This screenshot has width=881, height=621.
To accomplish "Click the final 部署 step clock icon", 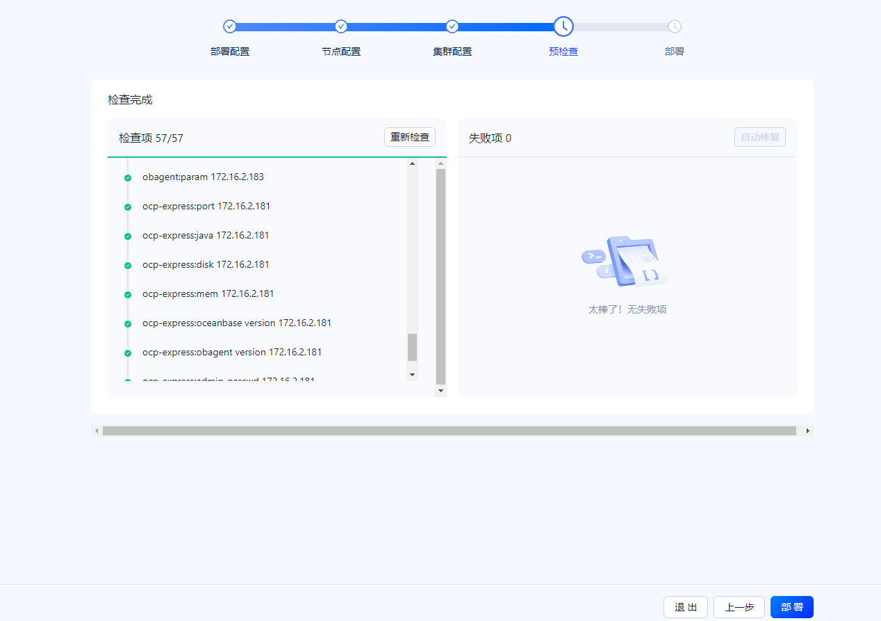I will [675, 26].
